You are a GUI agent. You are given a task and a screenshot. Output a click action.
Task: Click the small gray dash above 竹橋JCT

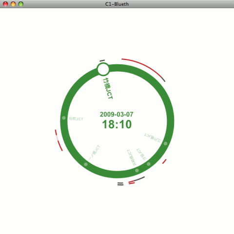point(102,61)
